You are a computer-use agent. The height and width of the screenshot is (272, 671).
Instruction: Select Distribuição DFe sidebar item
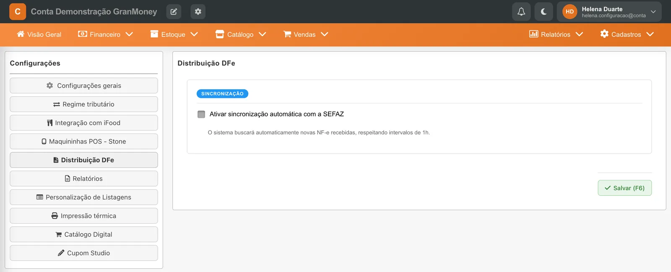pyautogui.click(x=84, y=160)
